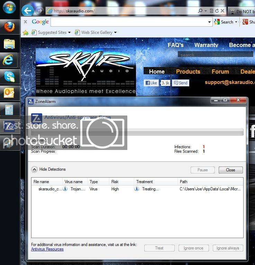The height and width of the screenshot is (265, 255).
Task: Expand Suggested Sites dropdown
Action: point(69,32)
